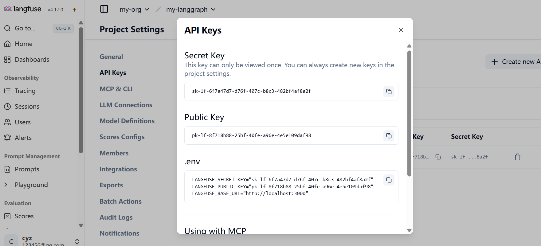Click the secret key text sk-lf-6f7a47d7
Viewport: 541px width, 246px height.
coord(252,91)
